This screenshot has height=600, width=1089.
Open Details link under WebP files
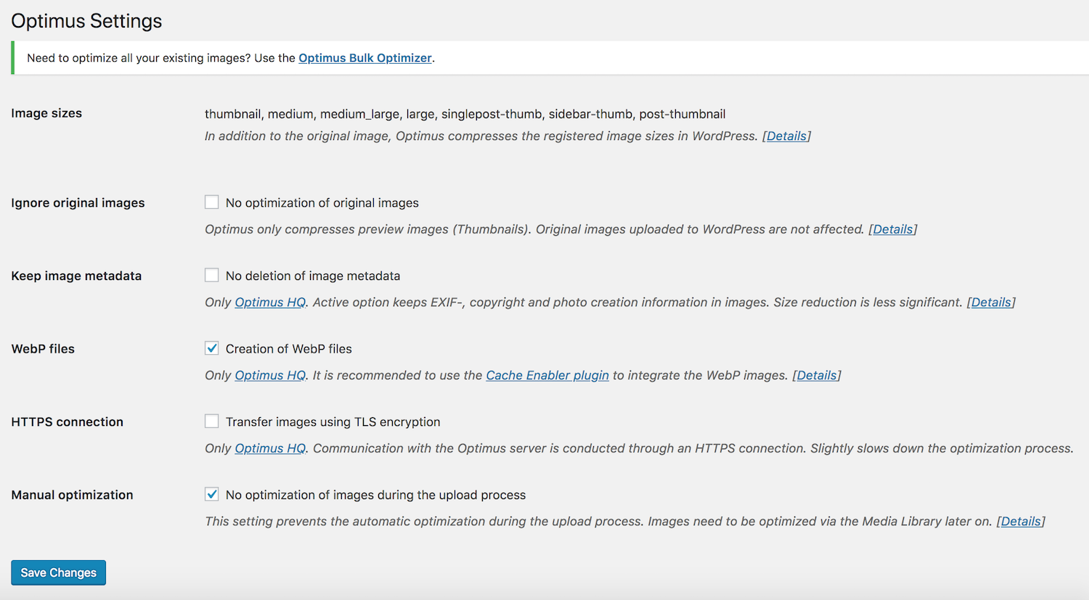click(817, 375)
